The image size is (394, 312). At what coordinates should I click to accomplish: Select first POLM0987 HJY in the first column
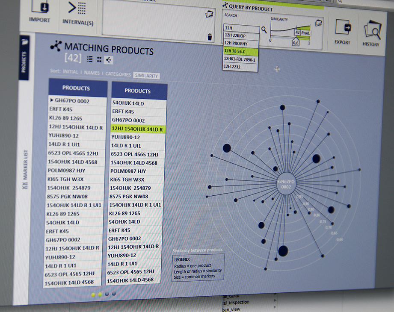tap(76, 171)
